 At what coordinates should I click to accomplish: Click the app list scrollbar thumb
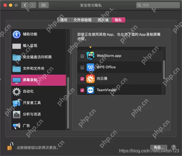pos(164,70)
